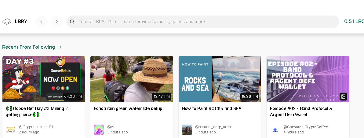Image resolution: width=364 pixels, height=138 pixels.
Task: Open the How to Paint ROCKS and SEA thumbnail
Action: click(220, 79)
